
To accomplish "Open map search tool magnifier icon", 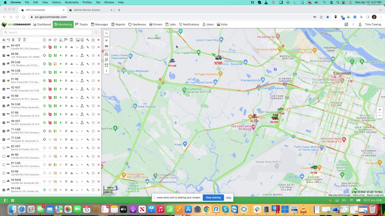I will coord(106,33).
